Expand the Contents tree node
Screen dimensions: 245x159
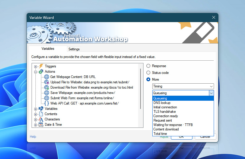[x=35, y=114]
